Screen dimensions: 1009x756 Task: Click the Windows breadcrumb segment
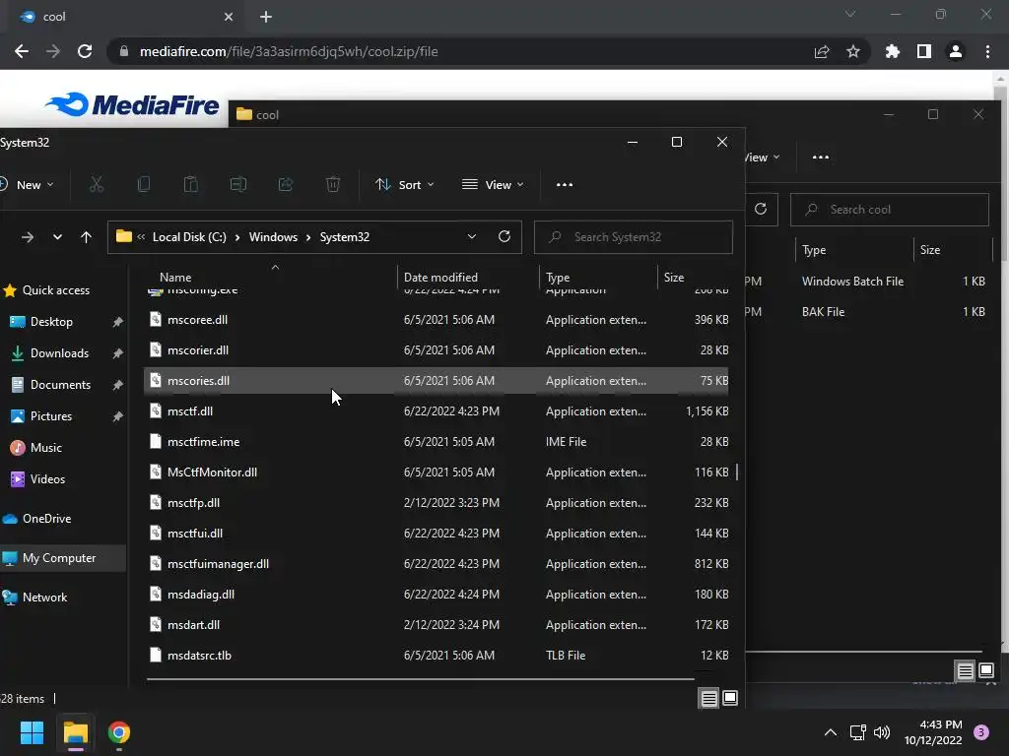coord(273,237)
